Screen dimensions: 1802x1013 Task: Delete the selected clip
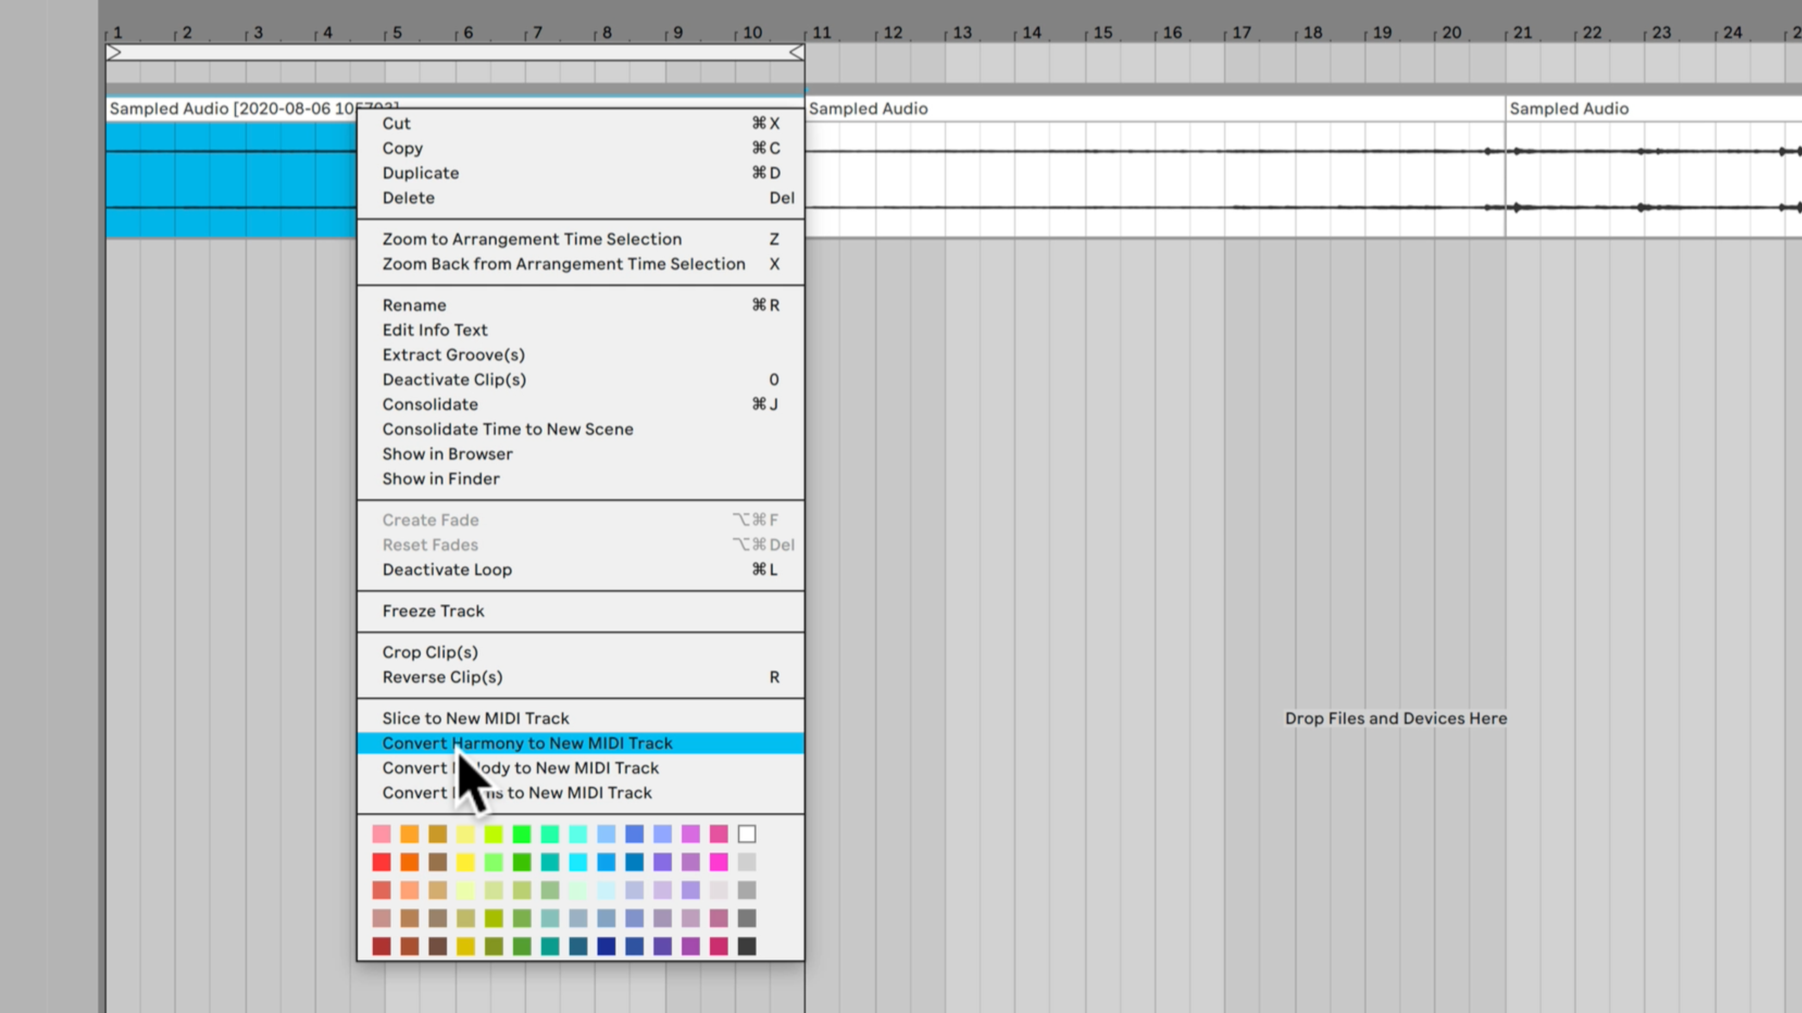click(409, 198)
